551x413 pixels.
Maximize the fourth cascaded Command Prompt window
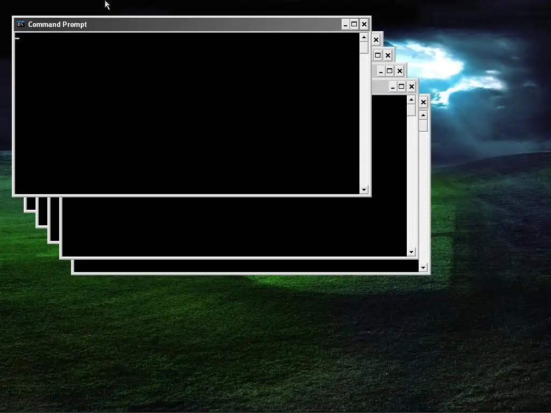coord(390,71)
